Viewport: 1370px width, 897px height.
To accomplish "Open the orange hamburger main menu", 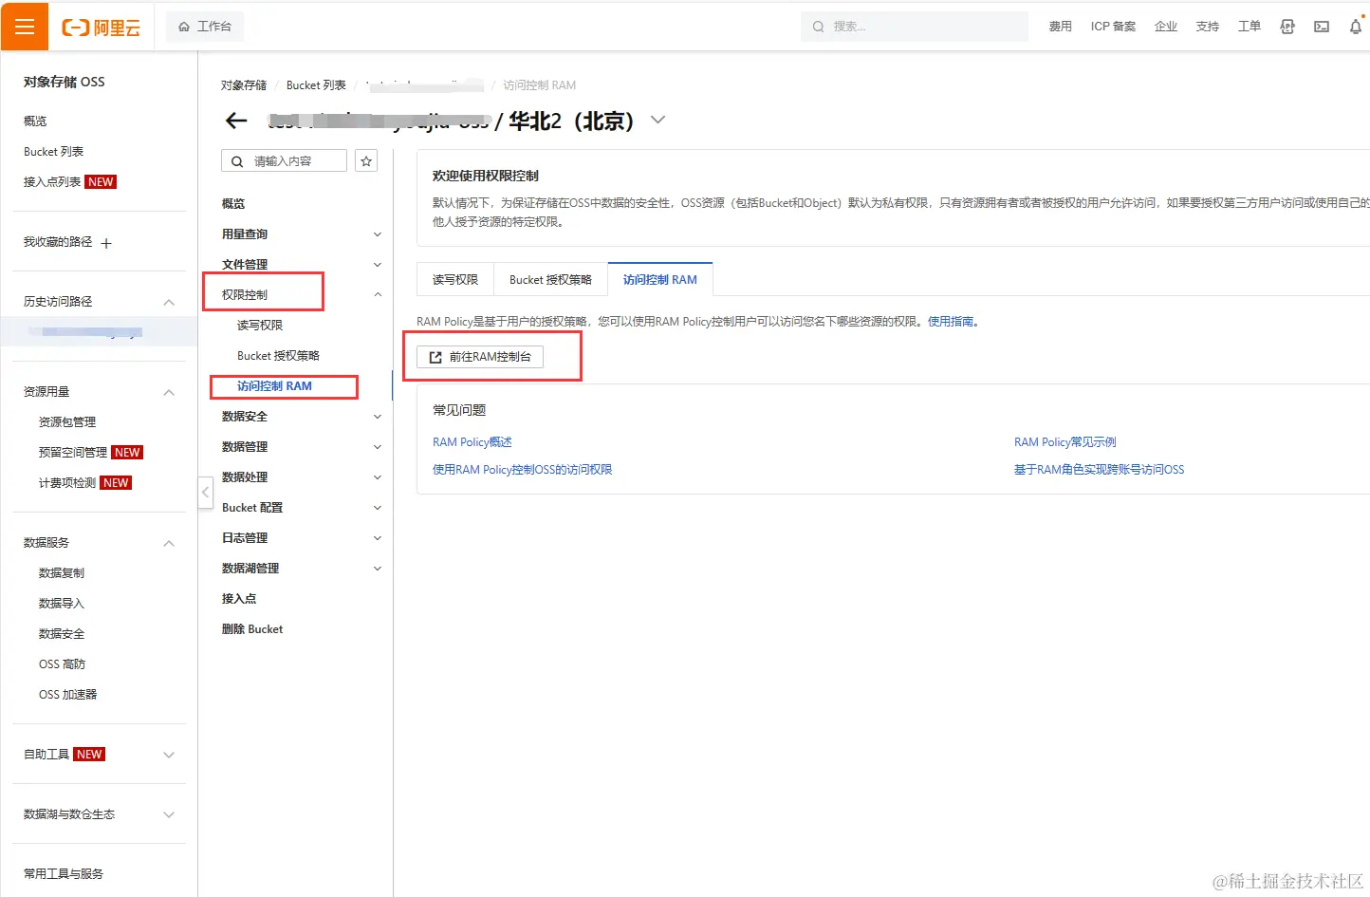I will (25, 27).
